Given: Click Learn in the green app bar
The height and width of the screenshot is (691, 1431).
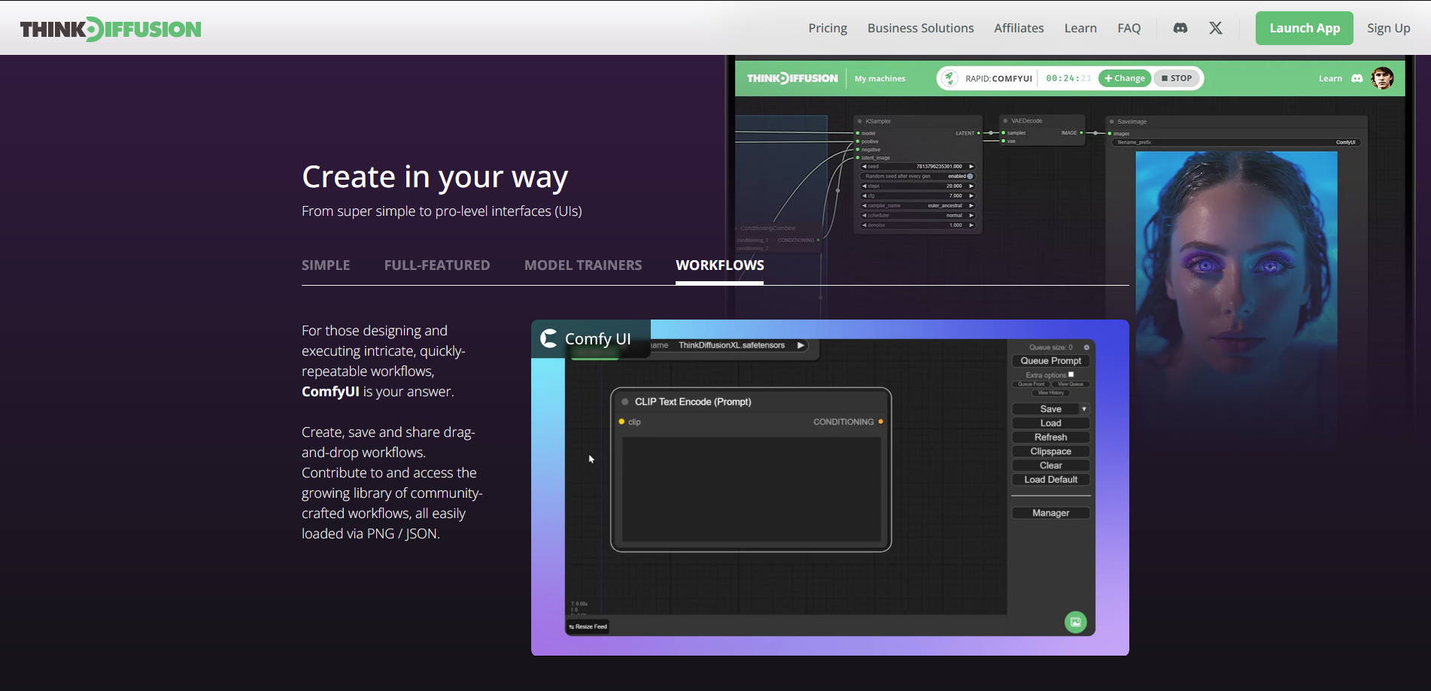Looking at the screenshot, I should pyautogui.click(x=1330, y=78).
